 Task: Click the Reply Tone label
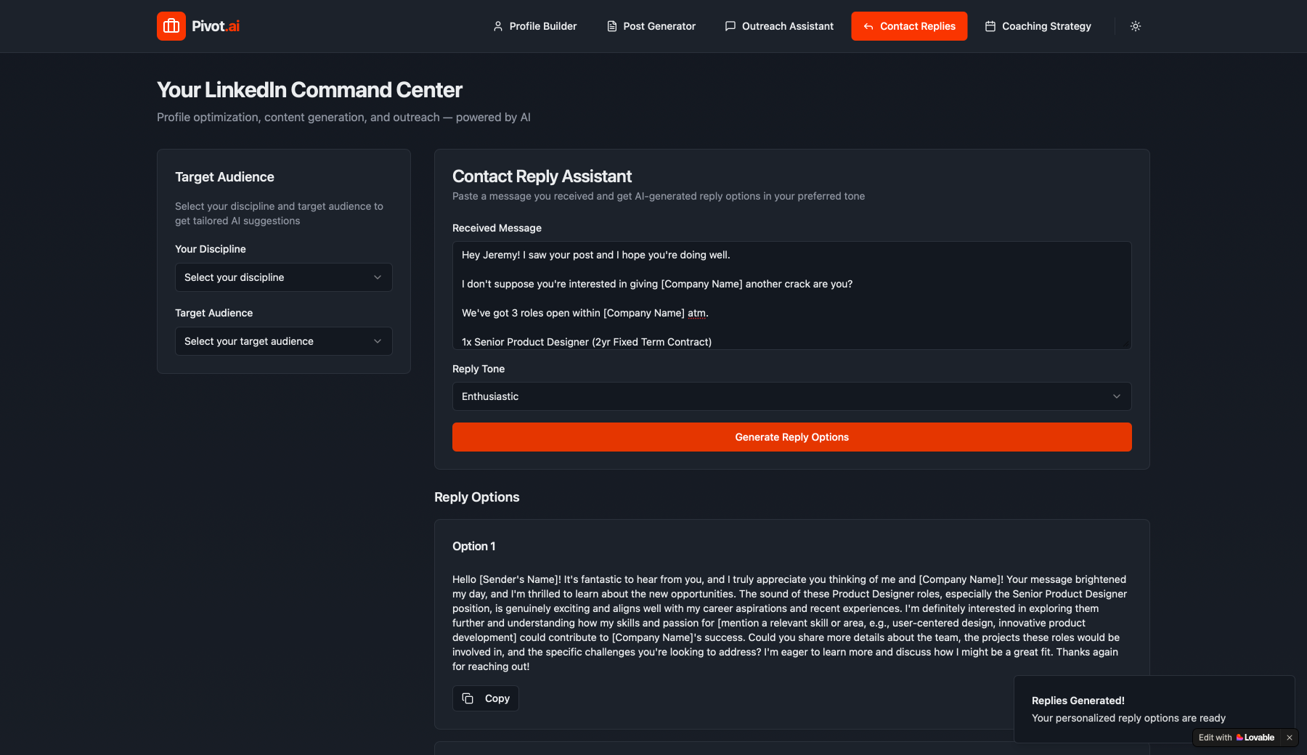pyautogui.click(x=479, y=369)
